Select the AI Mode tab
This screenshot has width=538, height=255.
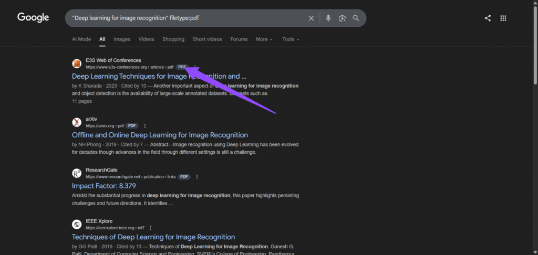click(x=81, y=39)
